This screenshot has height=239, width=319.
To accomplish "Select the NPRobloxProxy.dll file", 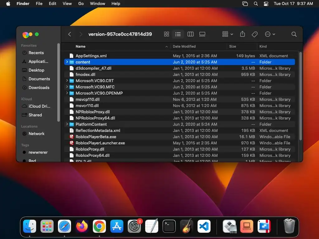I will point(179,112).
